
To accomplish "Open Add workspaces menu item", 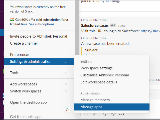I will click(40, 84).
